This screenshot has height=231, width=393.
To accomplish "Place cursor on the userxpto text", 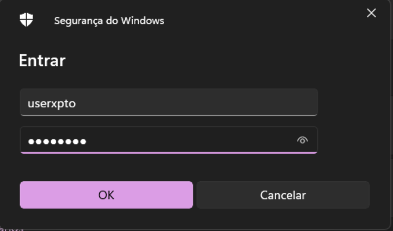I will pyautogui.click(x=52, y=103).
